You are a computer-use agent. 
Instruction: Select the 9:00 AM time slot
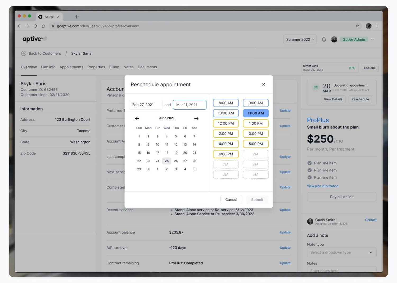[256, 103]
